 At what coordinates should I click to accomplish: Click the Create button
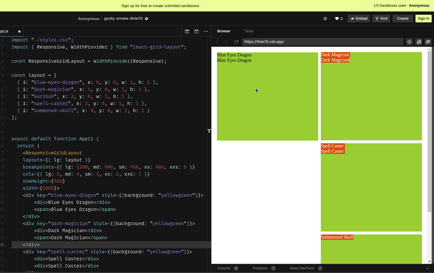point(403,19)
